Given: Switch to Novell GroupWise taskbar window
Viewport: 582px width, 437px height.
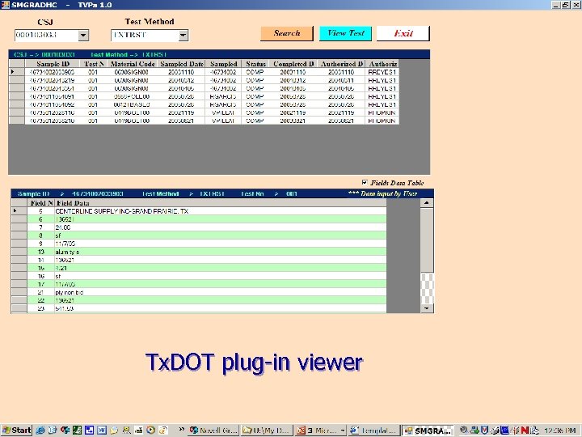Looking at the screenshot, I should point(213,431).
